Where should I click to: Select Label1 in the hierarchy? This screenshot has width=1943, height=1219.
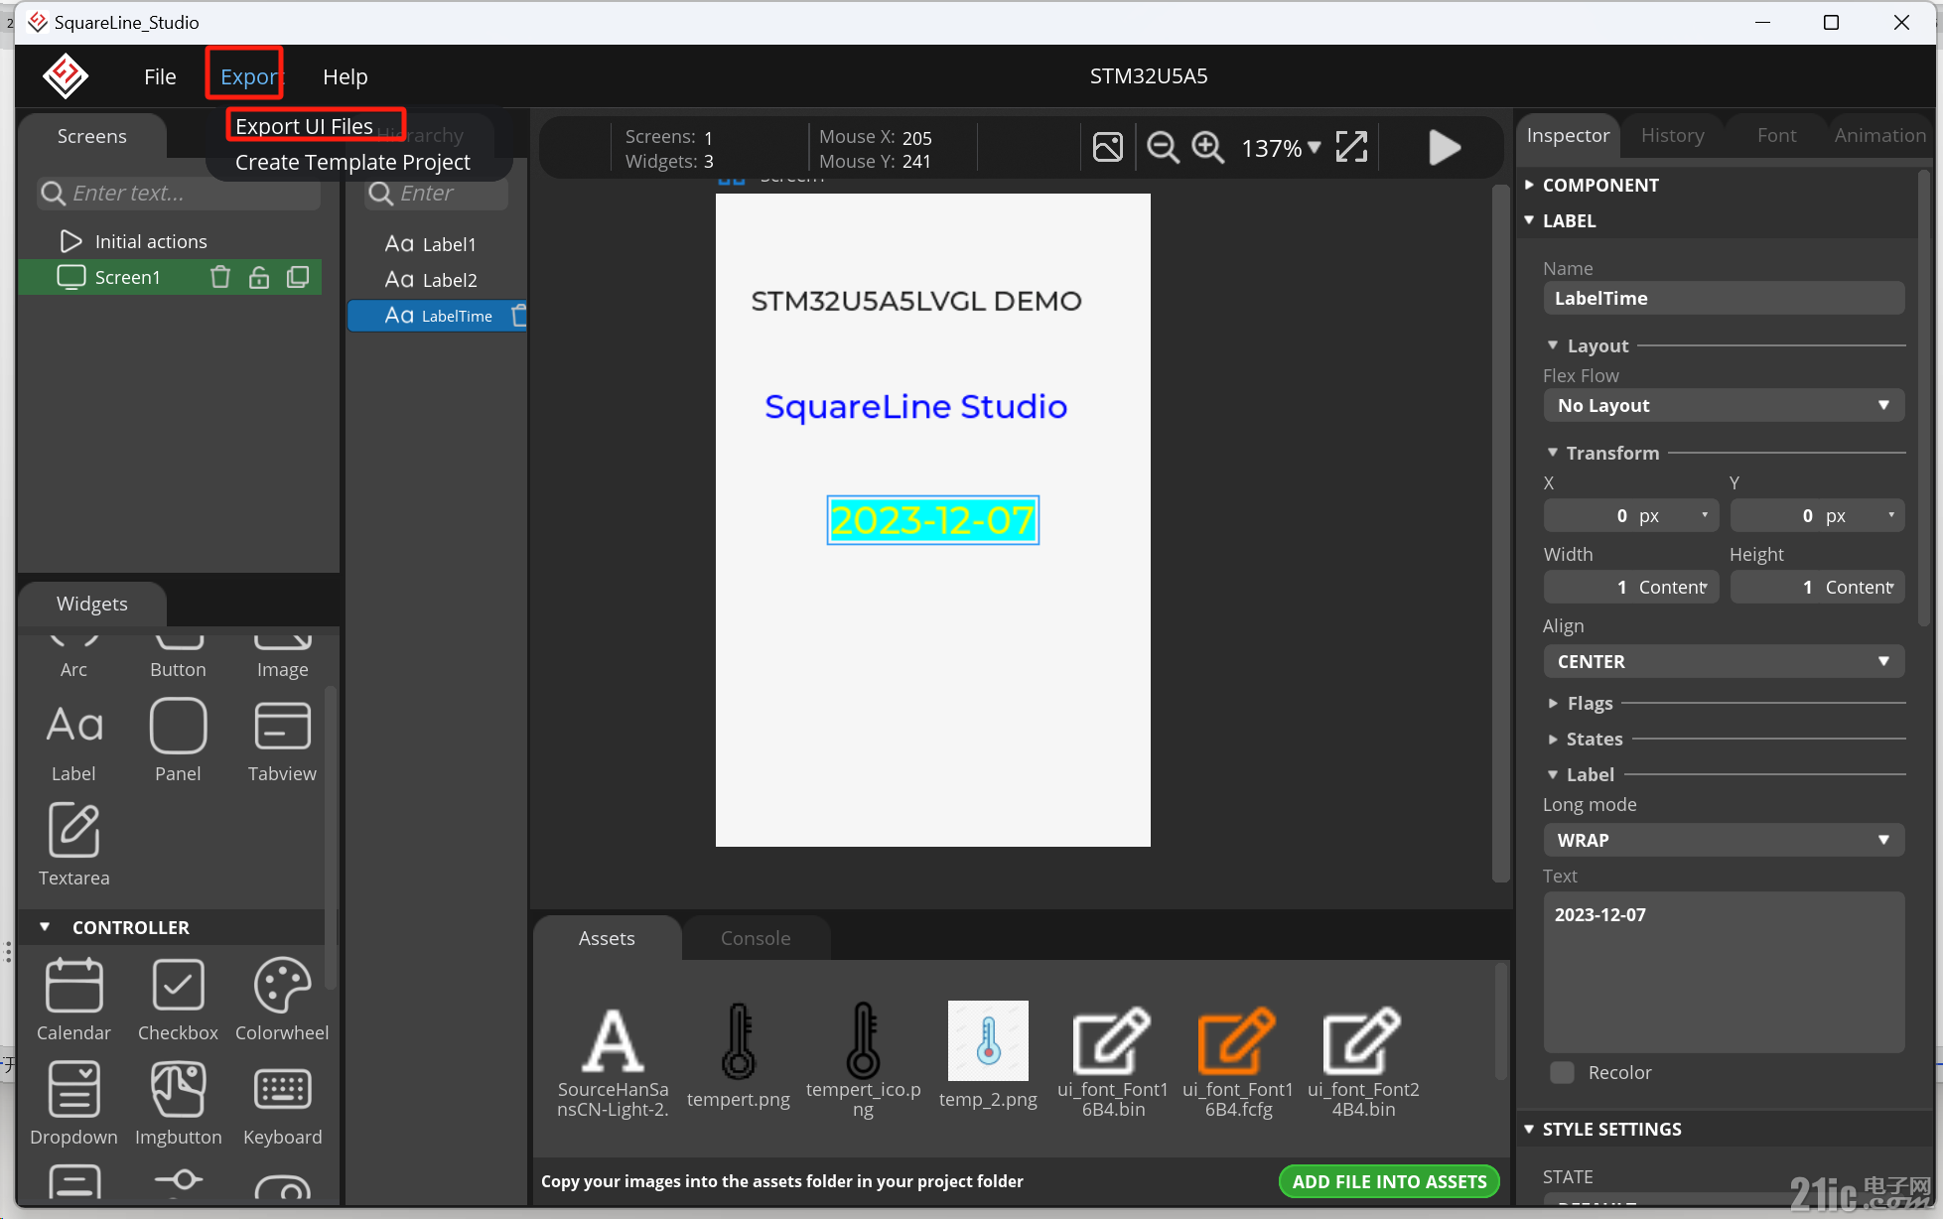431,244
